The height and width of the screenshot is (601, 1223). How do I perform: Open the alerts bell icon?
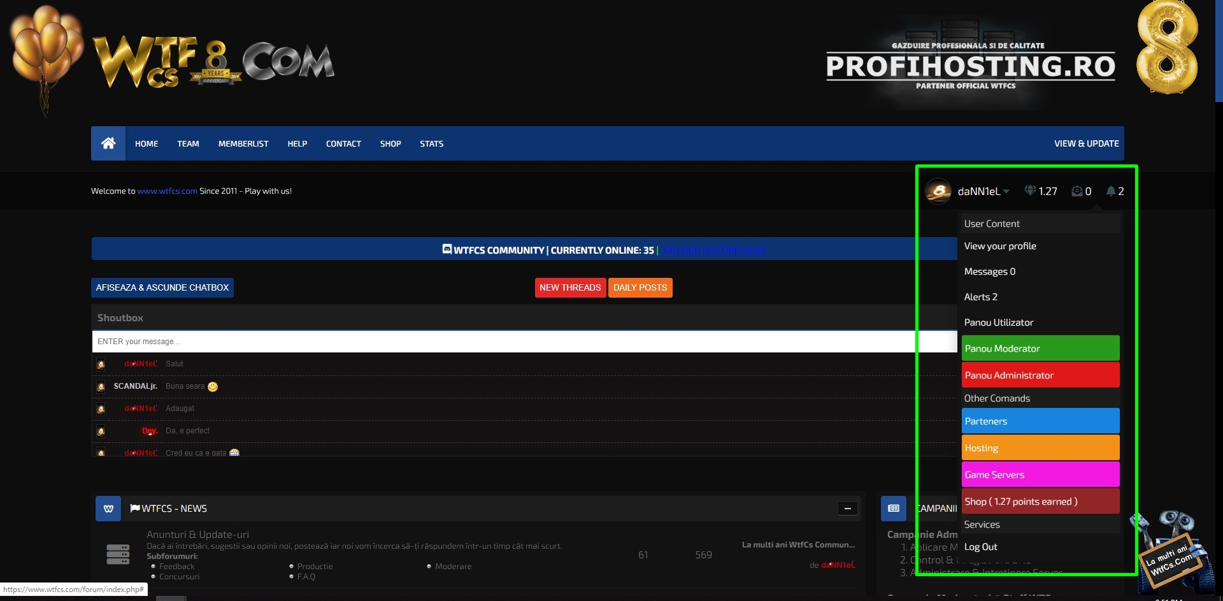click(x=1110, y=191)
